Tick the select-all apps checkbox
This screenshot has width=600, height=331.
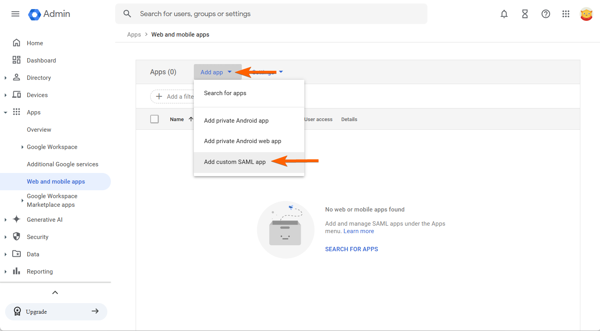click(155, 119)
